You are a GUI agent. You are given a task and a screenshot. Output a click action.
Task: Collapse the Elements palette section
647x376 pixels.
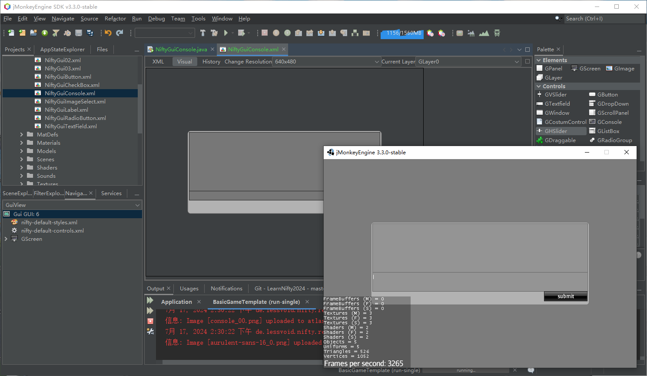(539, 60)
